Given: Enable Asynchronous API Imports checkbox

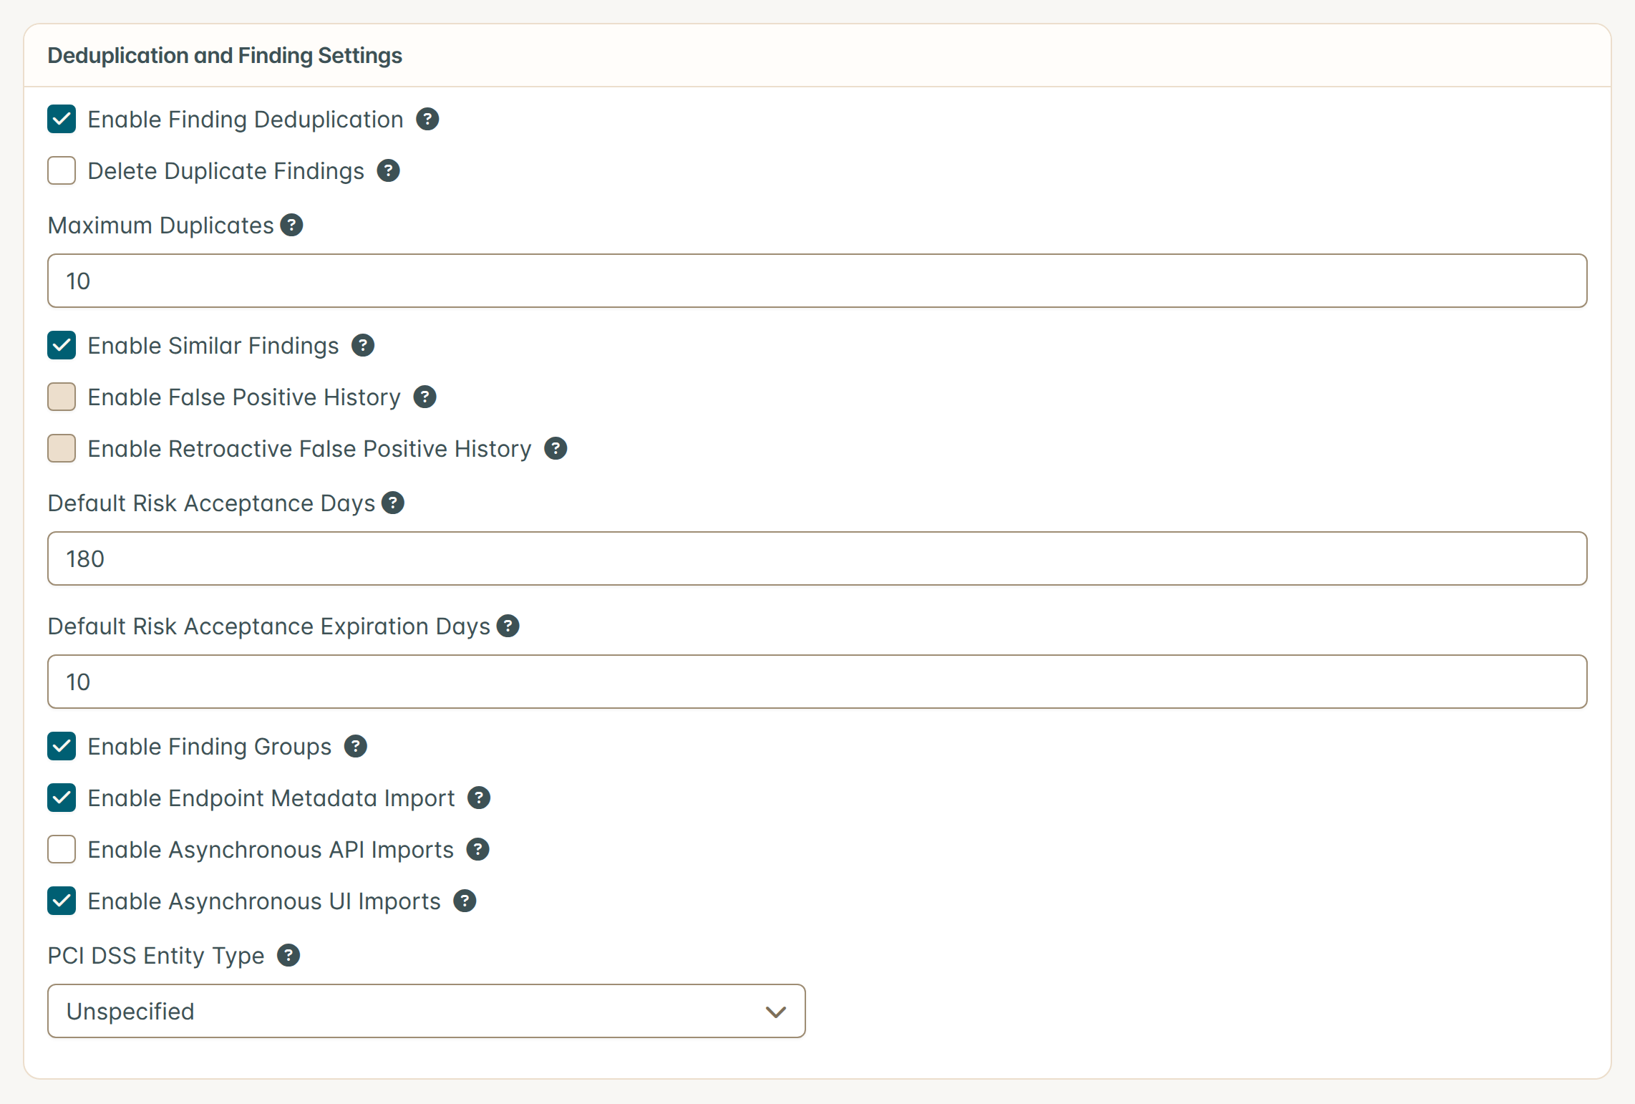Looking at the screenshot, I should (62, 849).
